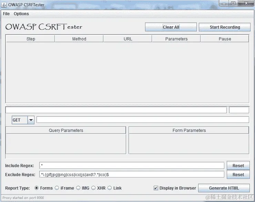Click the Form Parameters header
The image size is (255, 202).
(189, 130)
